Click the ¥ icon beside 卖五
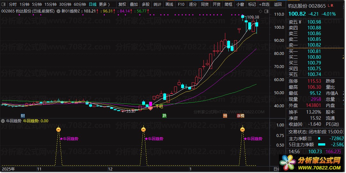Image resolution: width=346 pixels, height=173 pixels. [x=300, y=22]
